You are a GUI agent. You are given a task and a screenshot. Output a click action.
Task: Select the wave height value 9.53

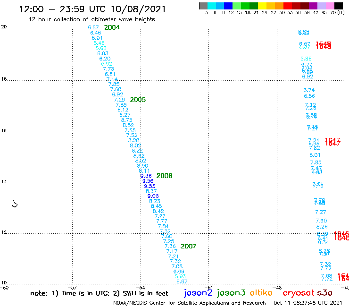(x=150, y=186)
